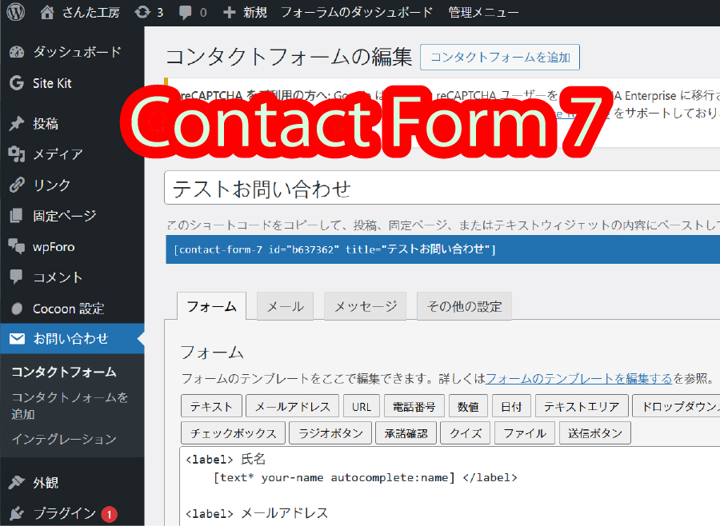The width and height of the screenshot is (720, 526).
Task: Open the その他の設定 tab
Action: (x=464, y=306)
